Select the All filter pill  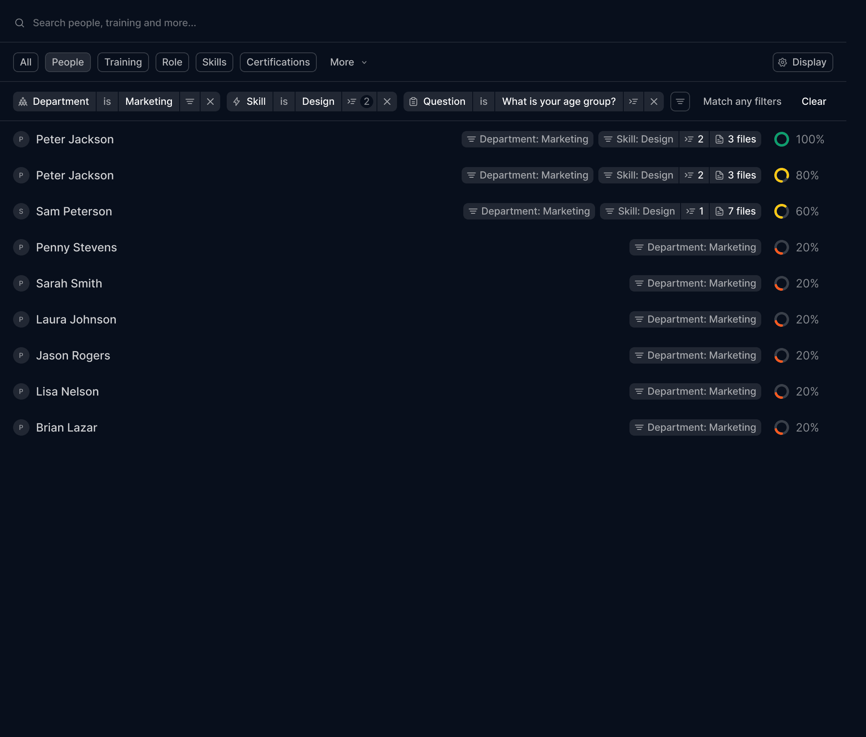[25, 62]
